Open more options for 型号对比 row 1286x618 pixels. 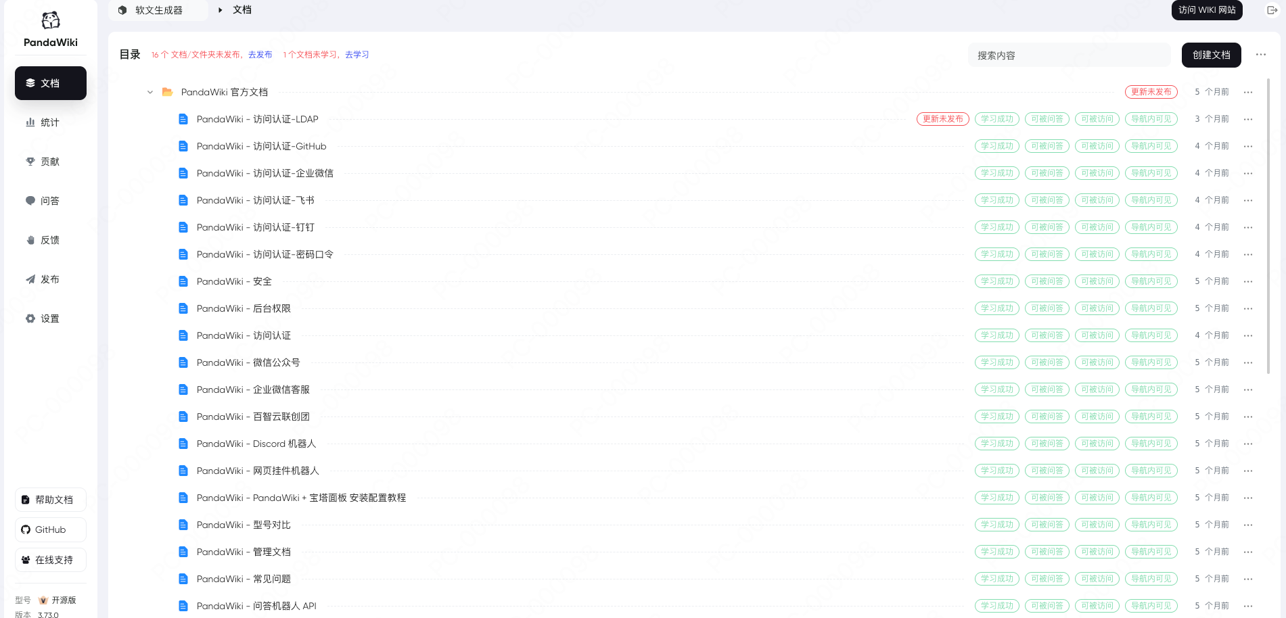coord(1248,525)
